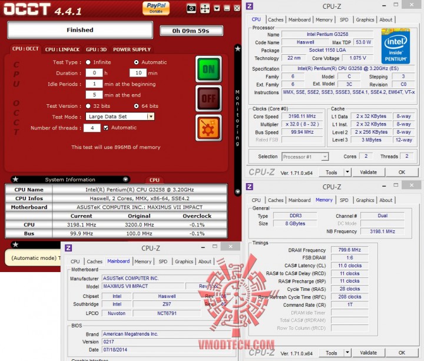
Task: Click Tools button in Memory CPU-Z window
Action: coord(331,353)
